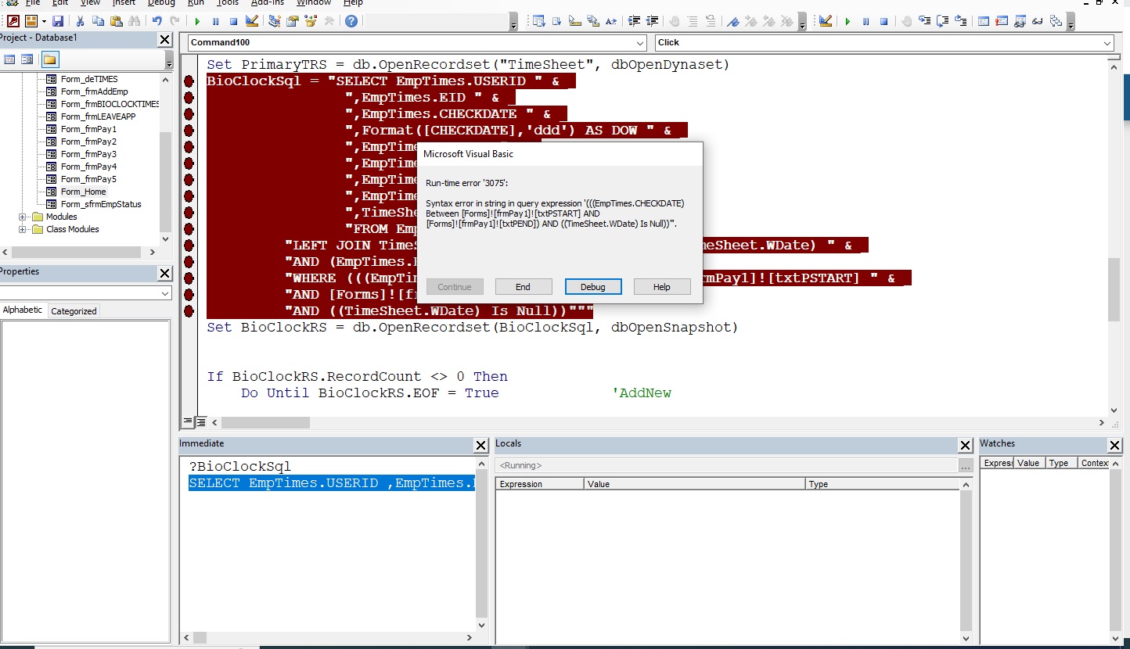
Task: Click the Indent icon in Edit toolbar
Action: (634, 21)
